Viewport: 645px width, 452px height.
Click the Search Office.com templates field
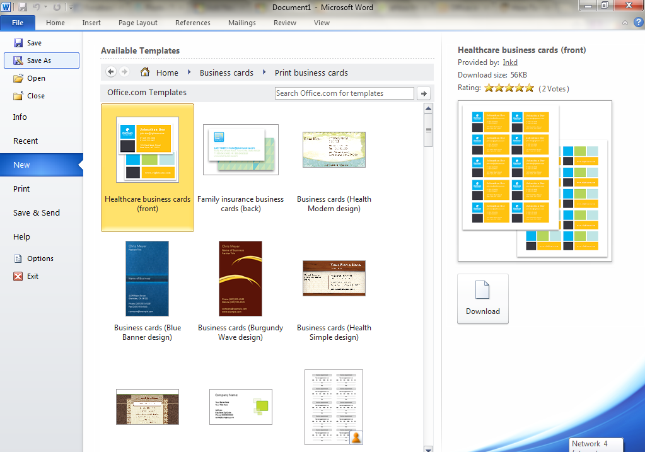pos(344,93)
